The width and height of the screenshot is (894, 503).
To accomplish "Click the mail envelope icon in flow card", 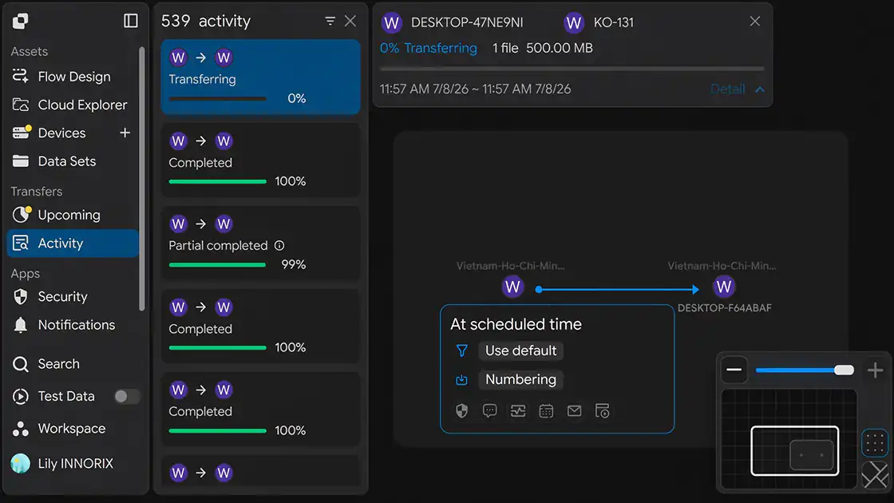I will coord(574,410).
